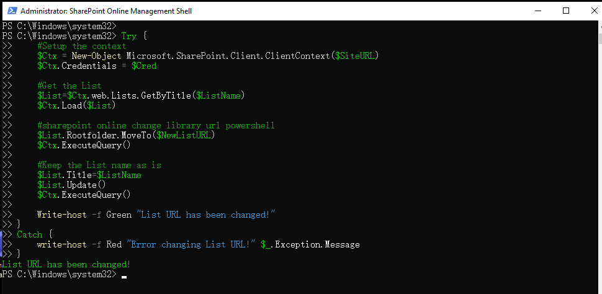The width and height of the screenshot is (602, 294).
Task: Maximize the SharePoint Online Management Shell window
Action: tap(565, 11)
